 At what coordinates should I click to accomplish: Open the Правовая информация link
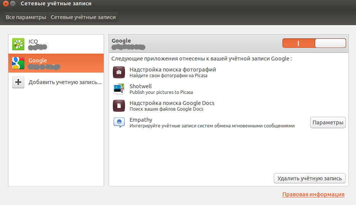pyautogui.click(x=313, y=194)
